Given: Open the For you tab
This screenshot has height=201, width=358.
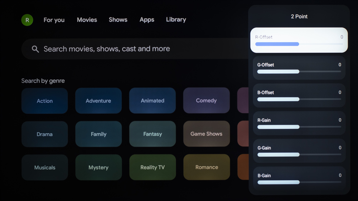Looking at the screenshot, I should coord(54,20).
